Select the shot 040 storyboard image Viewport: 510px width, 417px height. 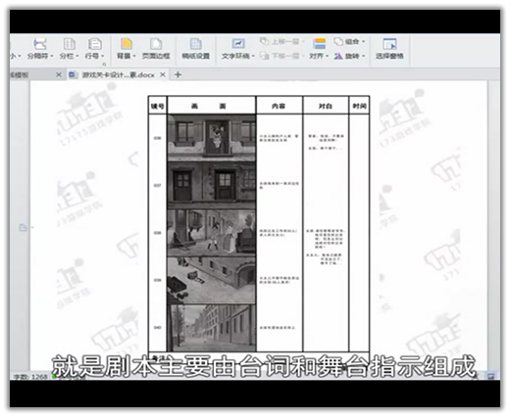tap(211, 328)
